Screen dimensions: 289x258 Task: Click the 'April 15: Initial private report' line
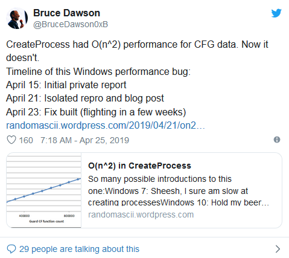[66, 85]
